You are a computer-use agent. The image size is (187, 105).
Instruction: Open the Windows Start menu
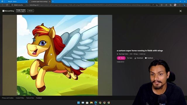79,103
